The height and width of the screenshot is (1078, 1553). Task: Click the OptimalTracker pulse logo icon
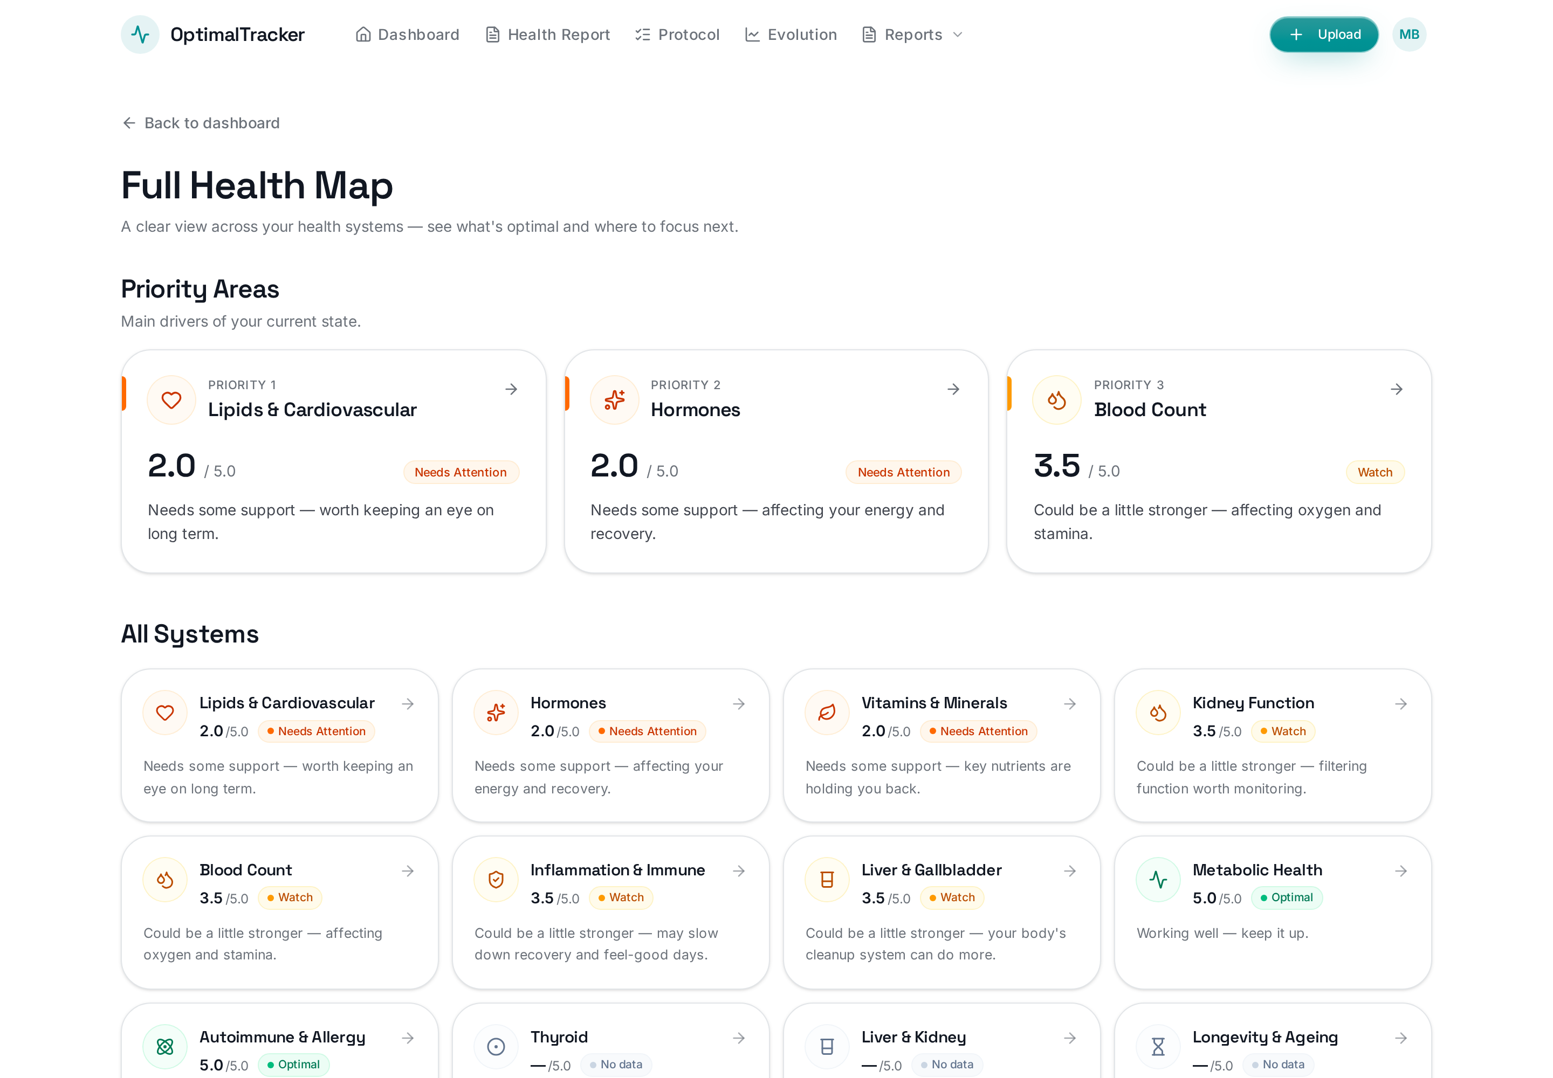pos(140,34)
